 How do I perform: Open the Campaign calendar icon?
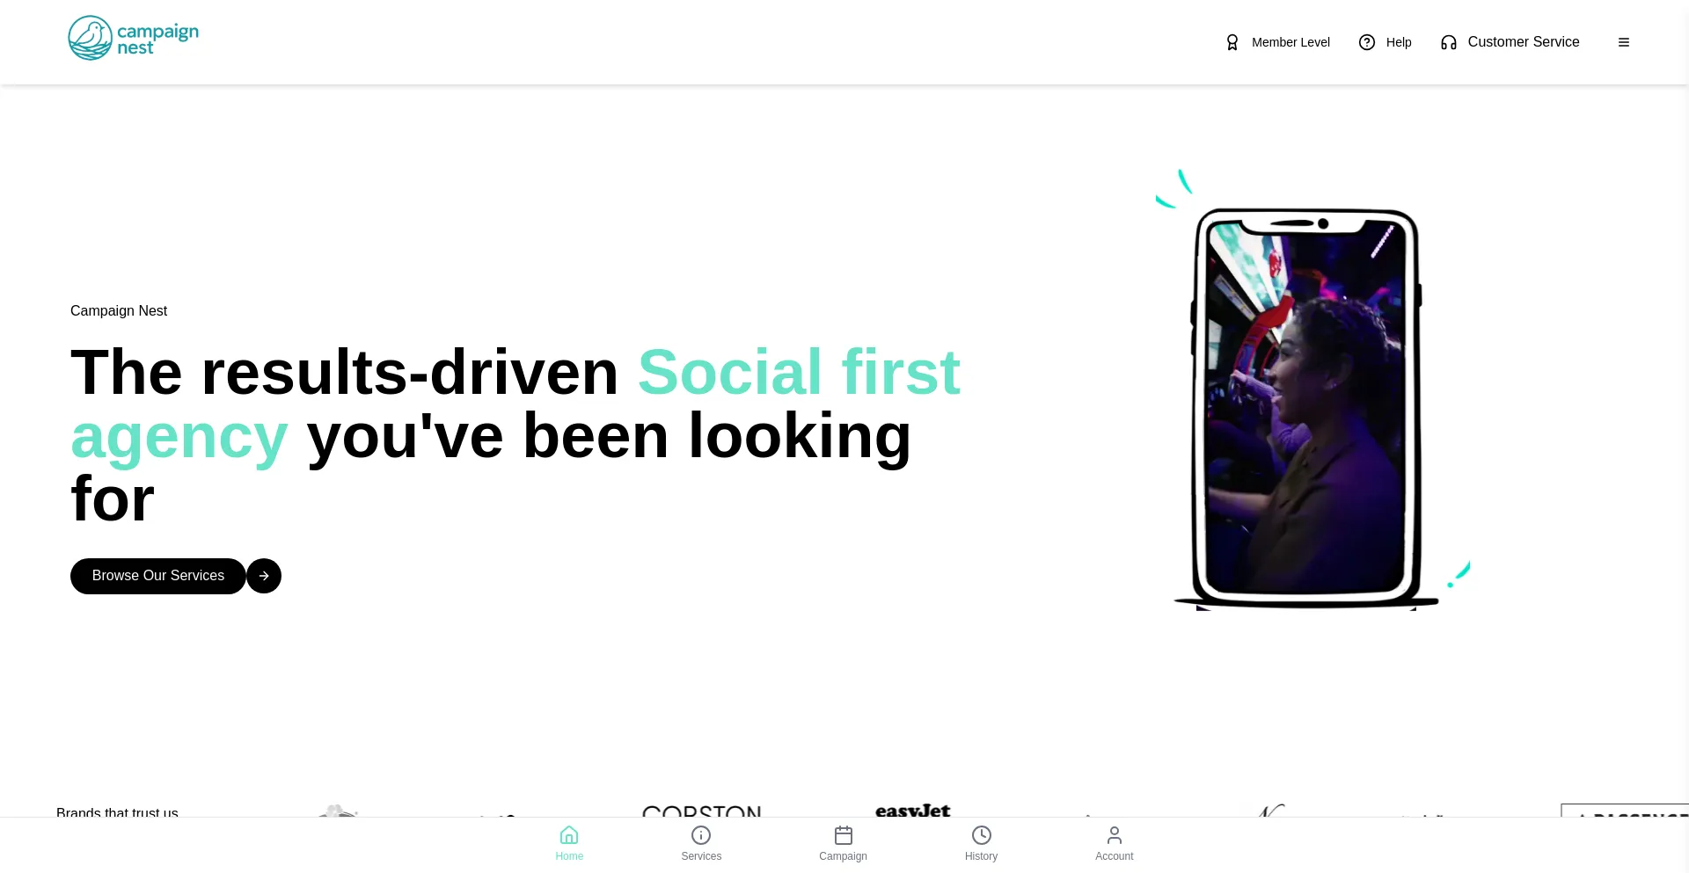(844, 835)
